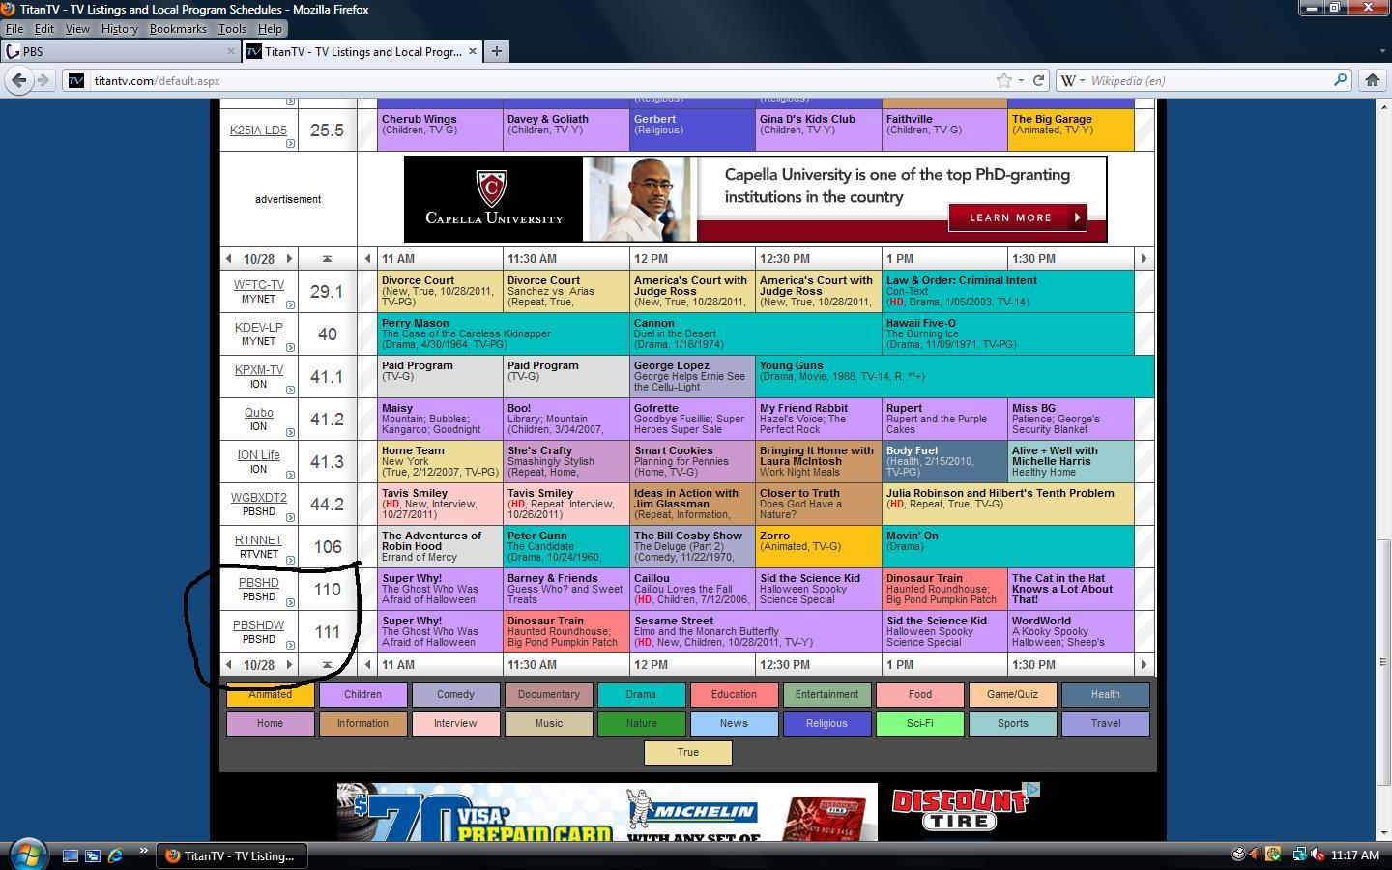
Task: Go back using the Firefox back arrow
Action: coord(18,80)
